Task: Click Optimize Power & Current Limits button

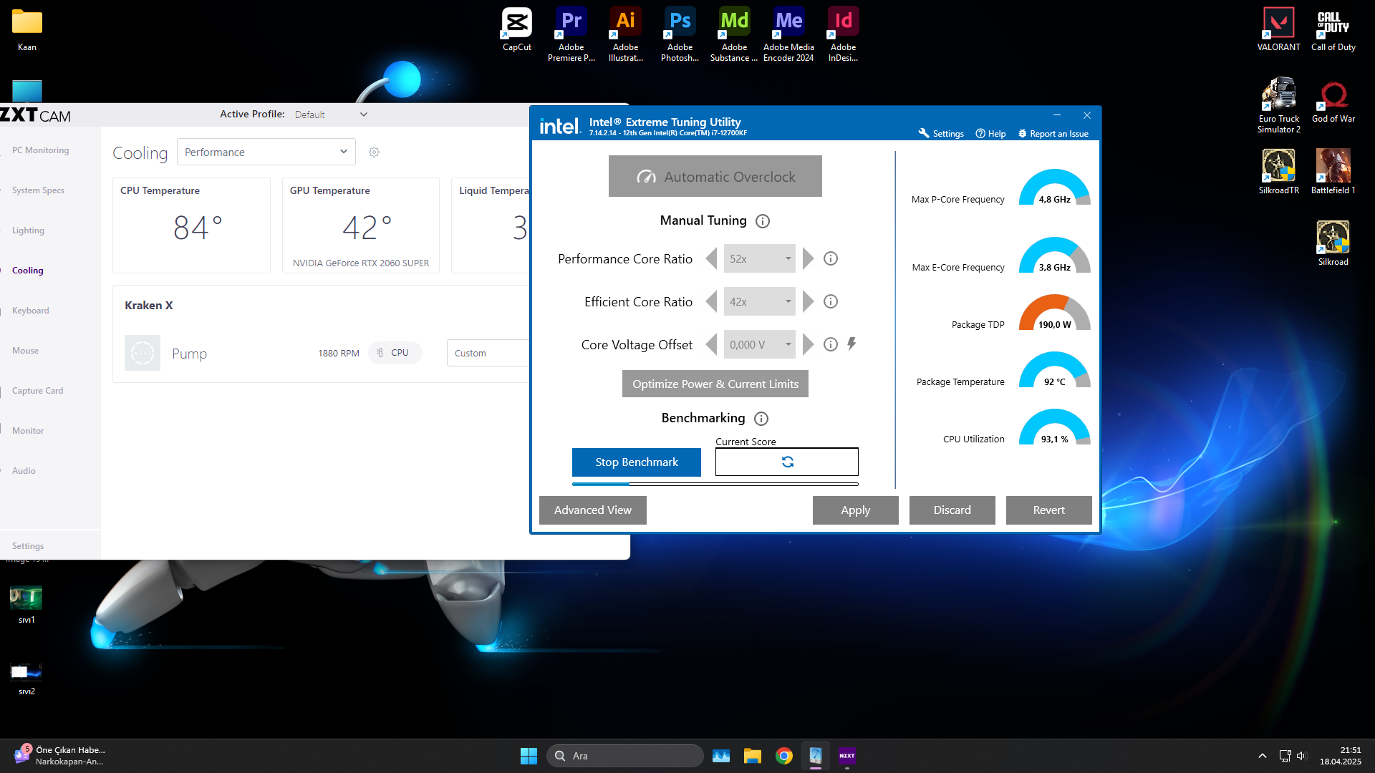Action: click(715, 384)
